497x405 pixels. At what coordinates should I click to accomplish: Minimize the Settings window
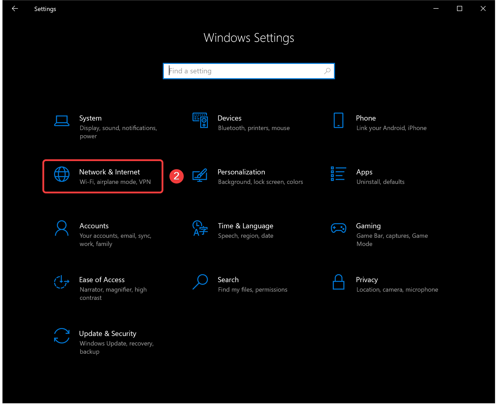point(436,9)
